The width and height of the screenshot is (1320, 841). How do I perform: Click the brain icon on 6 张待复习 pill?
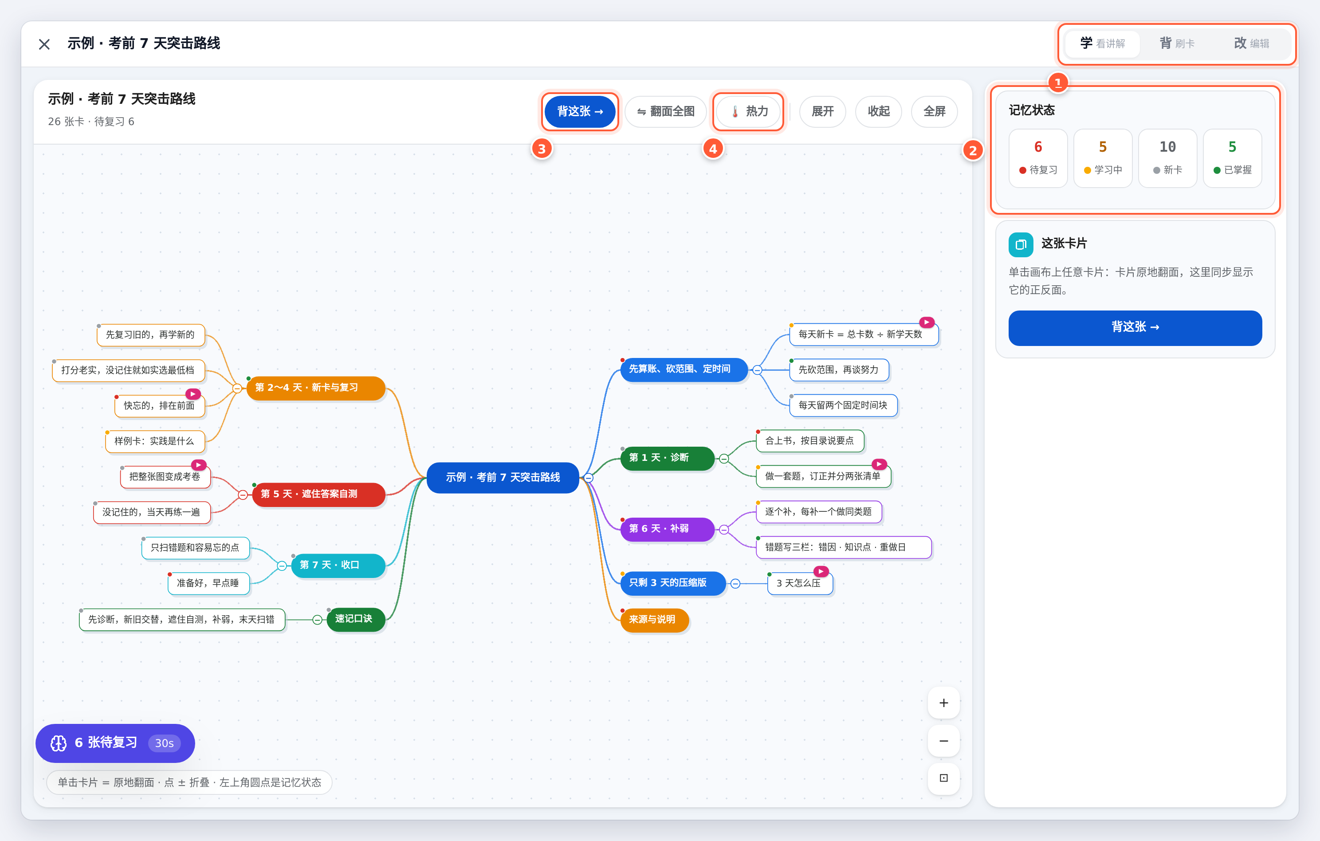59,743
